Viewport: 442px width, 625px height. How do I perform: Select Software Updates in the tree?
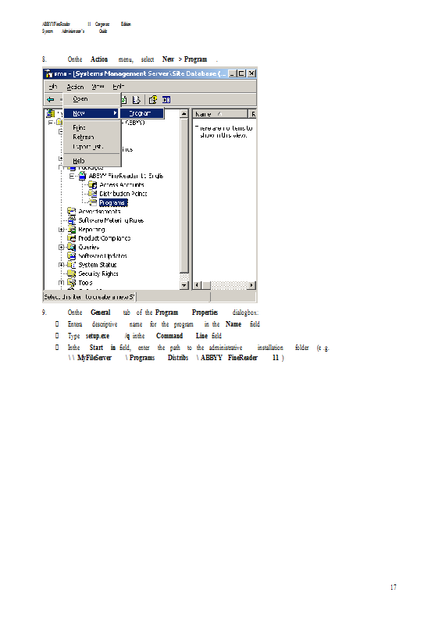(x=102, y=256)
